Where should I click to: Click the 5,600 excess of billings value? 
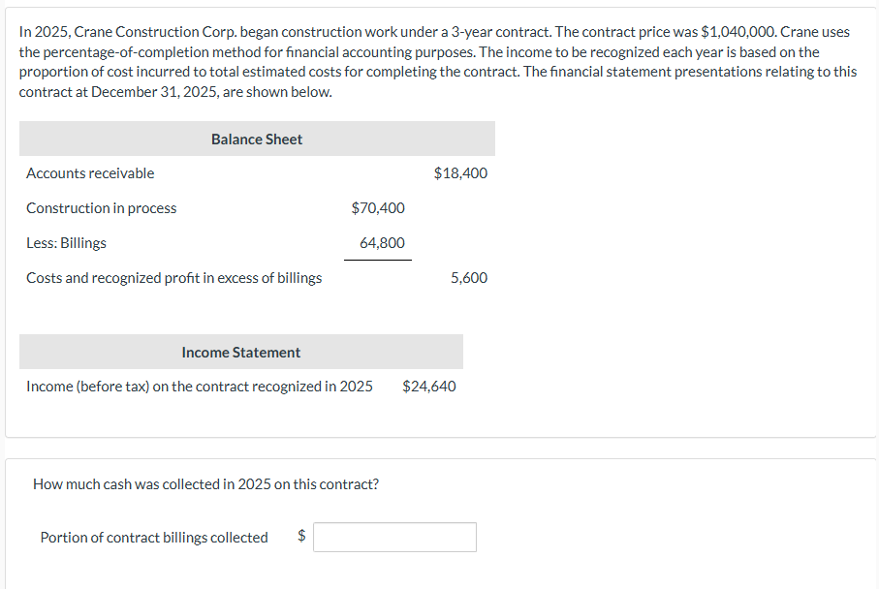(x=469, y=278)
